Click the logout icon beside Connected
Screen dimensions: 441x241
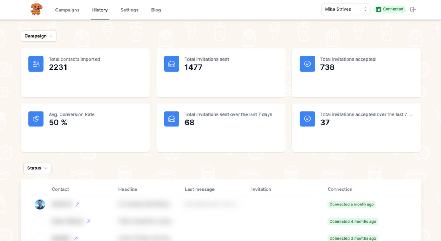413,10
